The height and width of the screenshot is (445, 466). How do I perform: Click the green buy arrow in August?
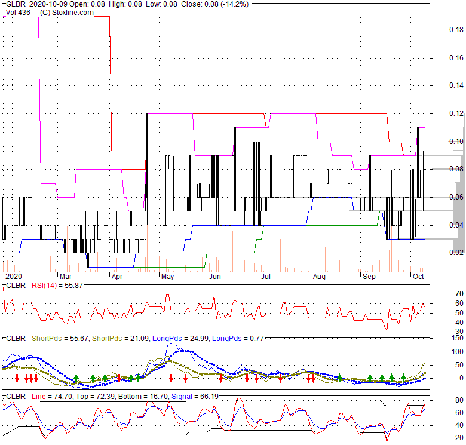click(340, 378)
